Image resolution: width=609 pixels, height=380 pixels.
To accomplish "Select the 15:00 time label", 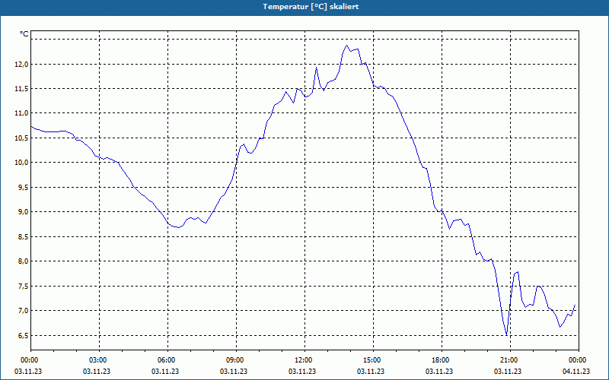I will 371,360.
